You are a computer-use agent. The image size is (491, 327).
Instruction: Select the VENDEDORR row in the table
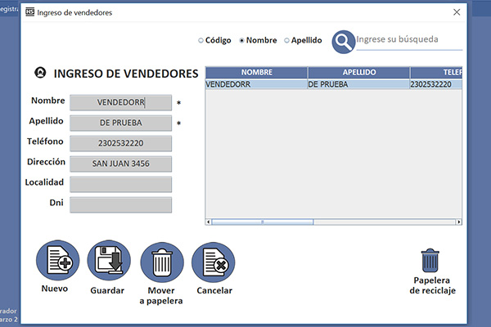tap(255, 83)
